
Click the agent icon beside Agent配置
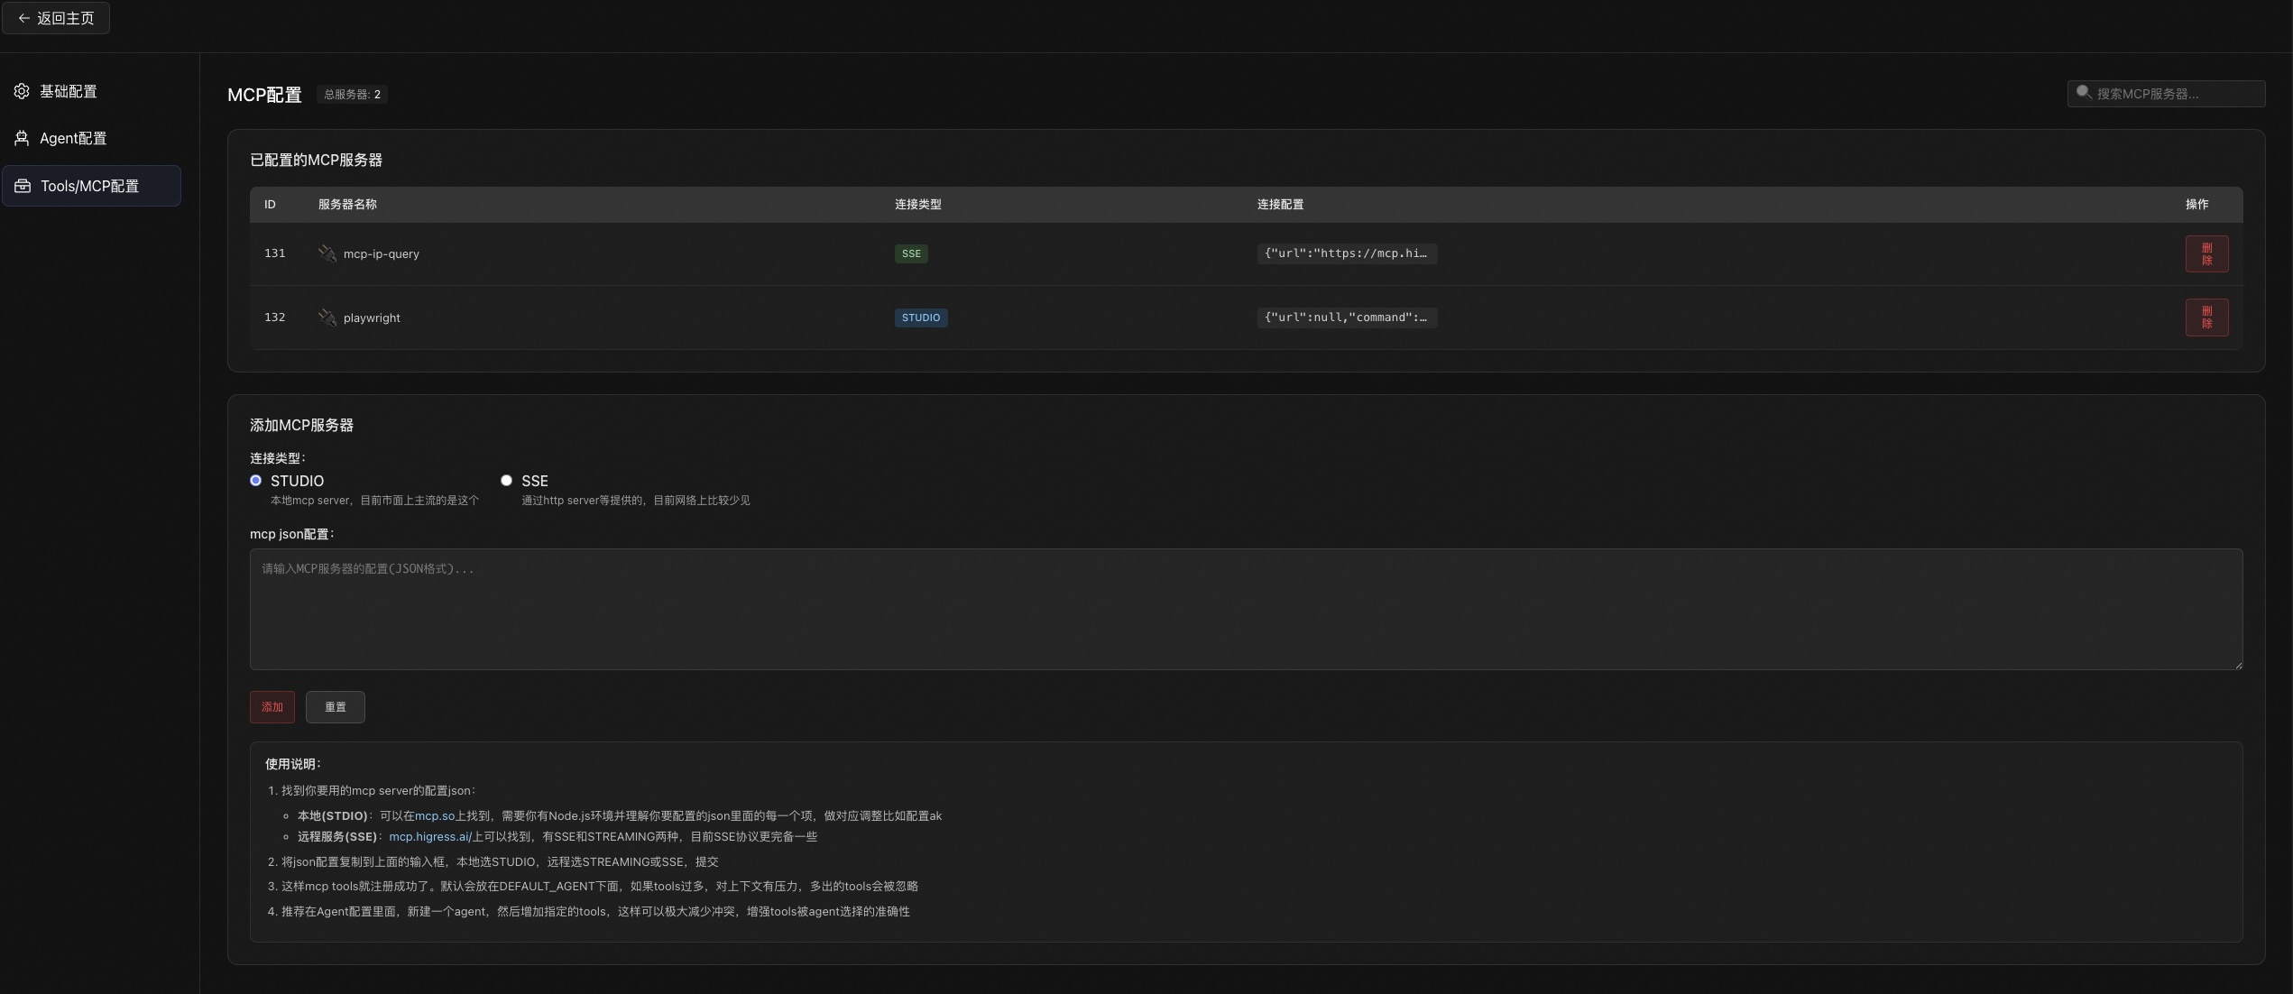(22, 138)
